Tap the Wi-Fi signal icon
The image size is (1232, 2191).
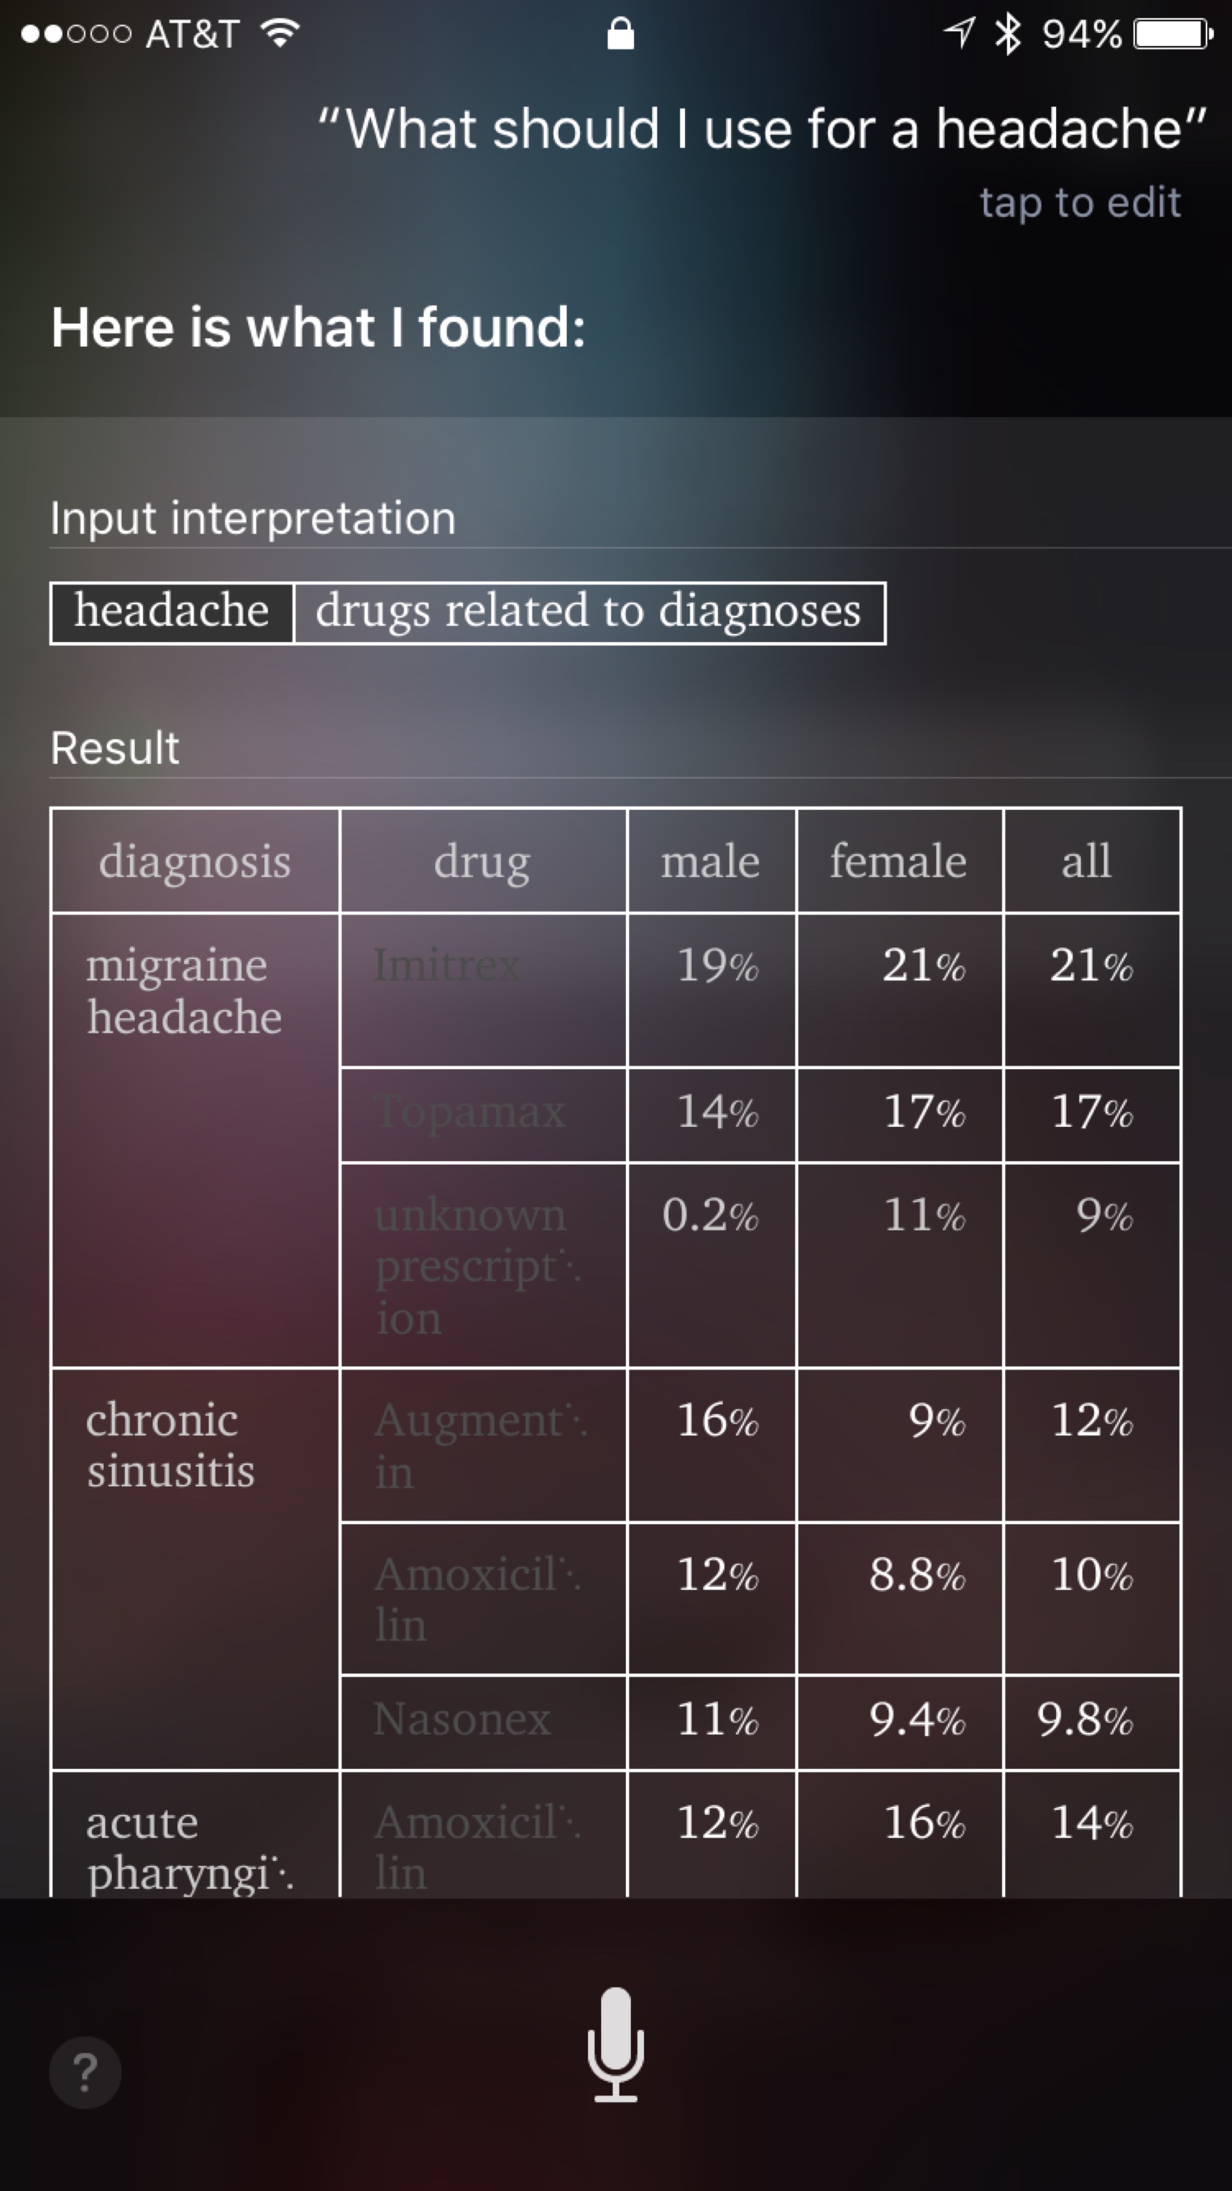click(280, 33)
